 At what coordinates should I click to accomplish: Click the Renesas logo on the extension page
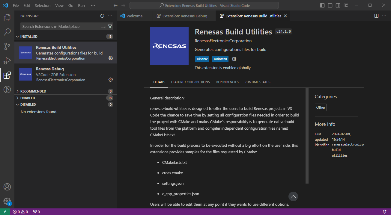169,46
